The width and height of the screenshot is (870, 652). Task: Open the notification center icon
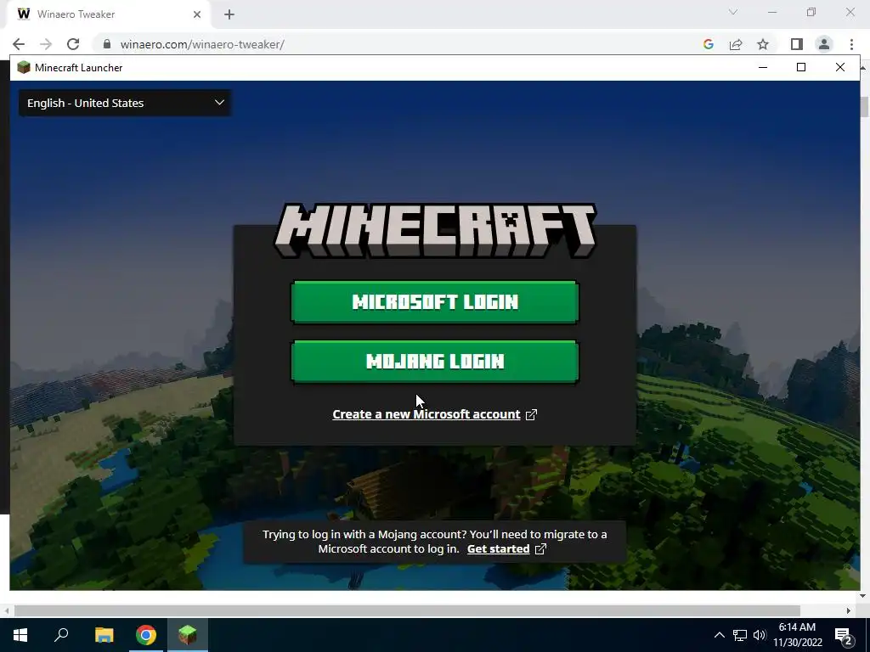pos(844,636)
